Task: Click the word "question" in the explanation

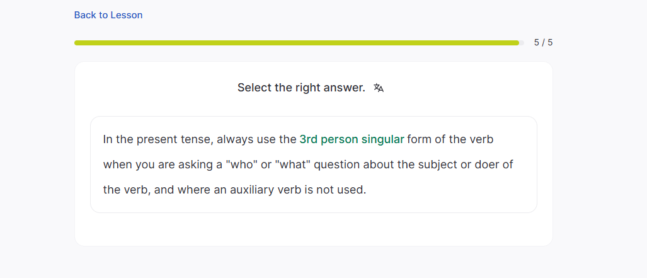Action: (x=337, y=165)
